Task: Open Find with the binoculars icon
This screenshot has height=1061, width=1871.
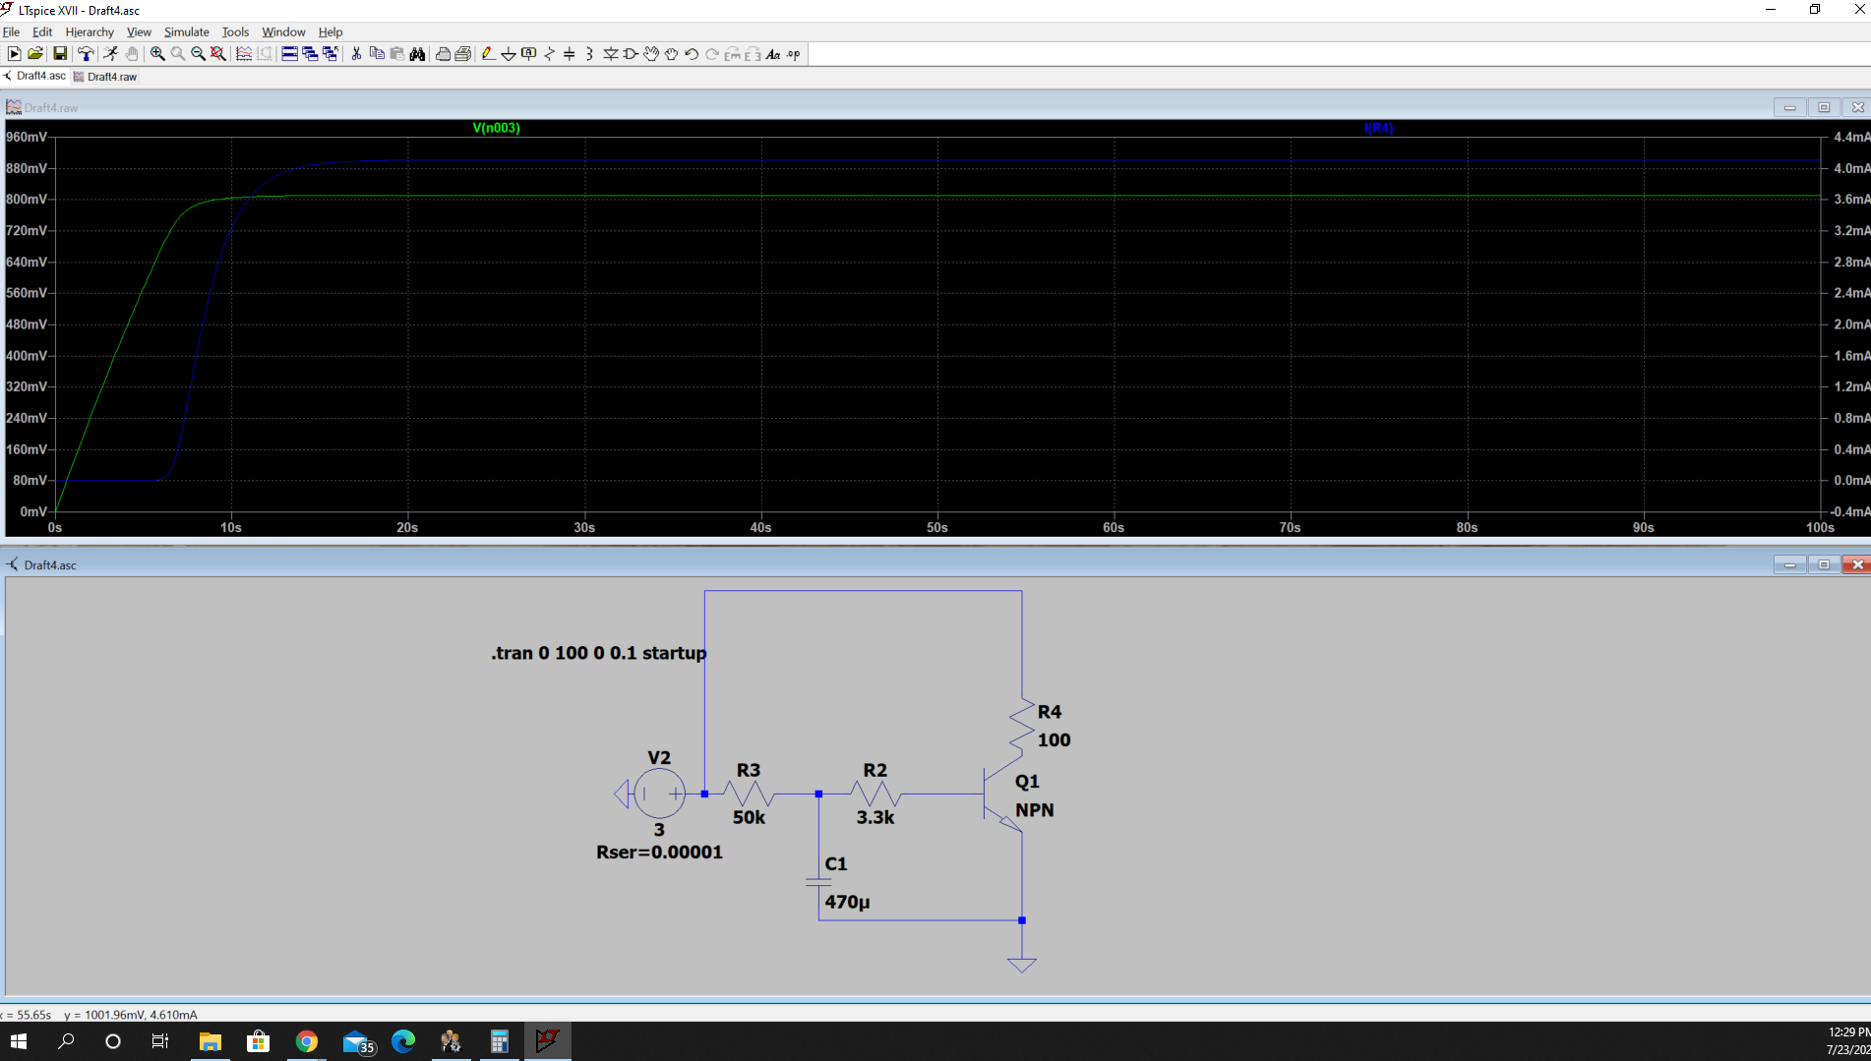Action: pyautogui.click(x=418, y=54)
